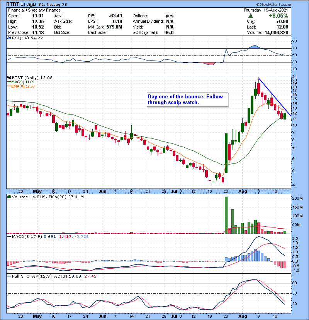This screenshot has width=309, height=320.
Task: Click the EPS value -0.19
Action: point(117,22)
